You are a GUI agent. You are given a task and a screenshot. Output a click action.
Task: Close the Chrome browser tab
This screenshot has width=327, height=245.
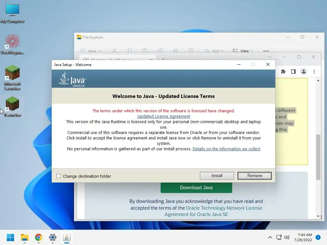pos(151,60)
